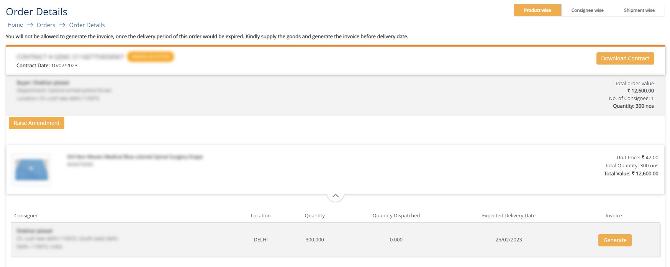Screen dimensions: 670x267
Task: Open the Orders breadcrumb link
Action: 46,25
